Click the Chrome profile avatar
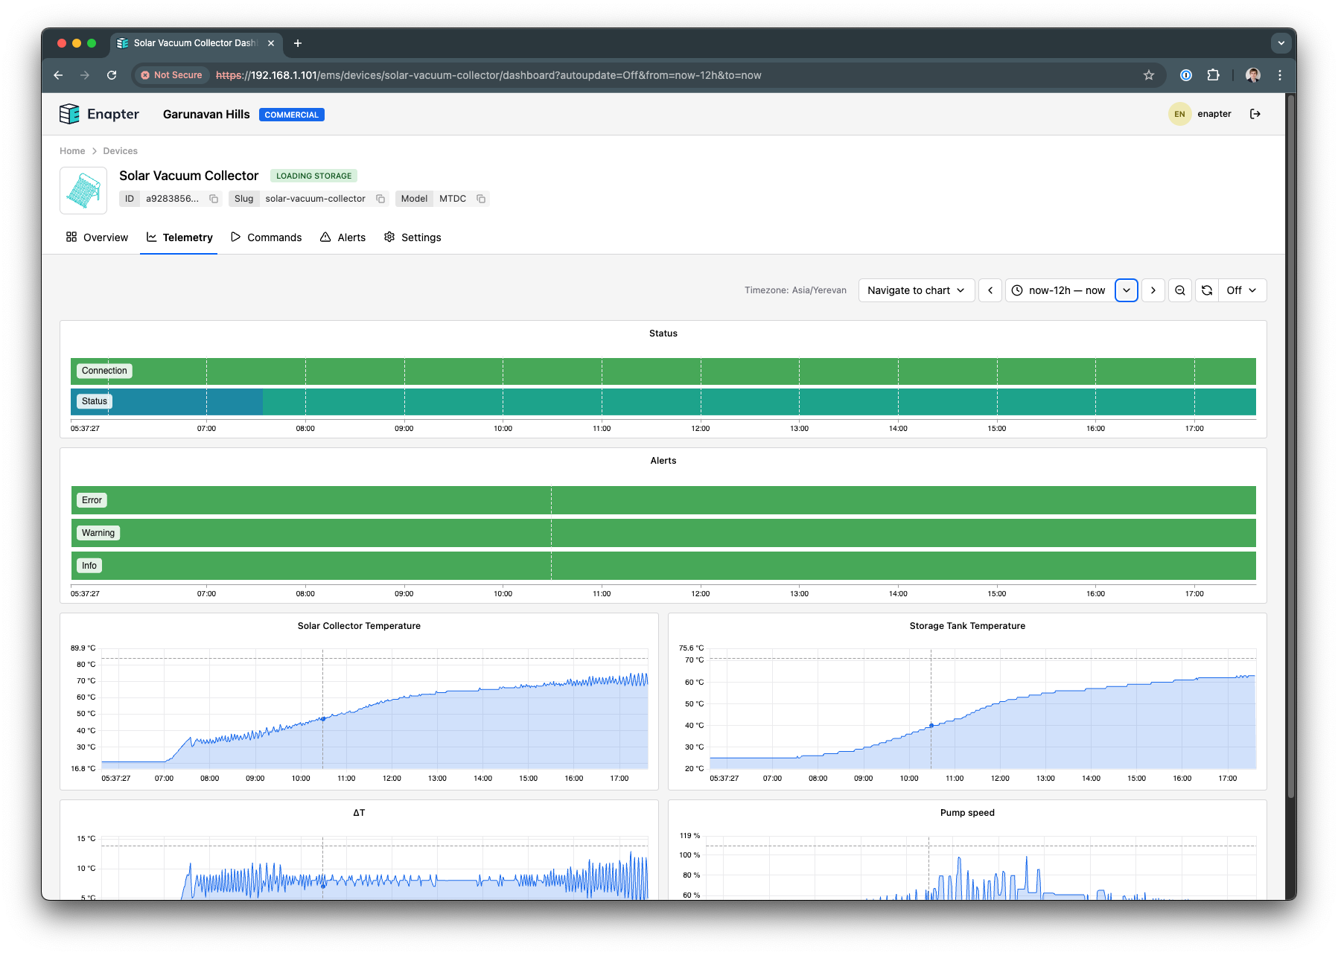The height and width of the screenshot is (955, 1338). click(x=1253, y=75)
